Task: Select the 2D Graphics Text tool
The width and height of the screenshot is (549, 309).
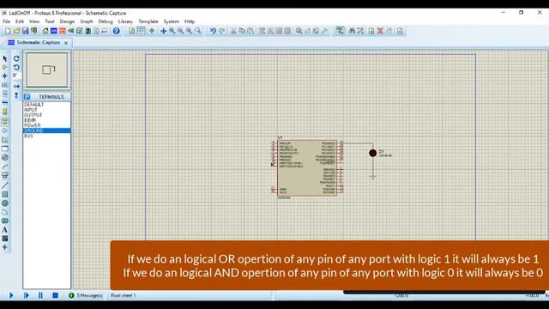Action: (x=5, y=230)
